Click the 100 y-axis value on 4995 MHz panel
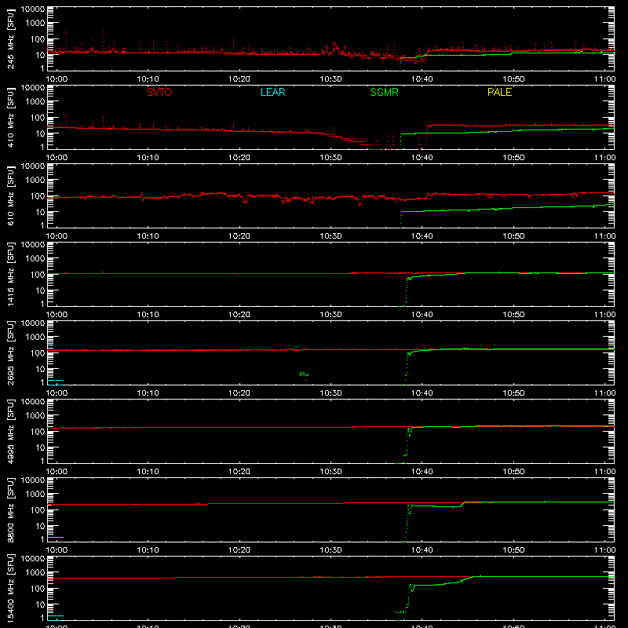The width and height of the screenshot is (628, 628). pos(38,432)
